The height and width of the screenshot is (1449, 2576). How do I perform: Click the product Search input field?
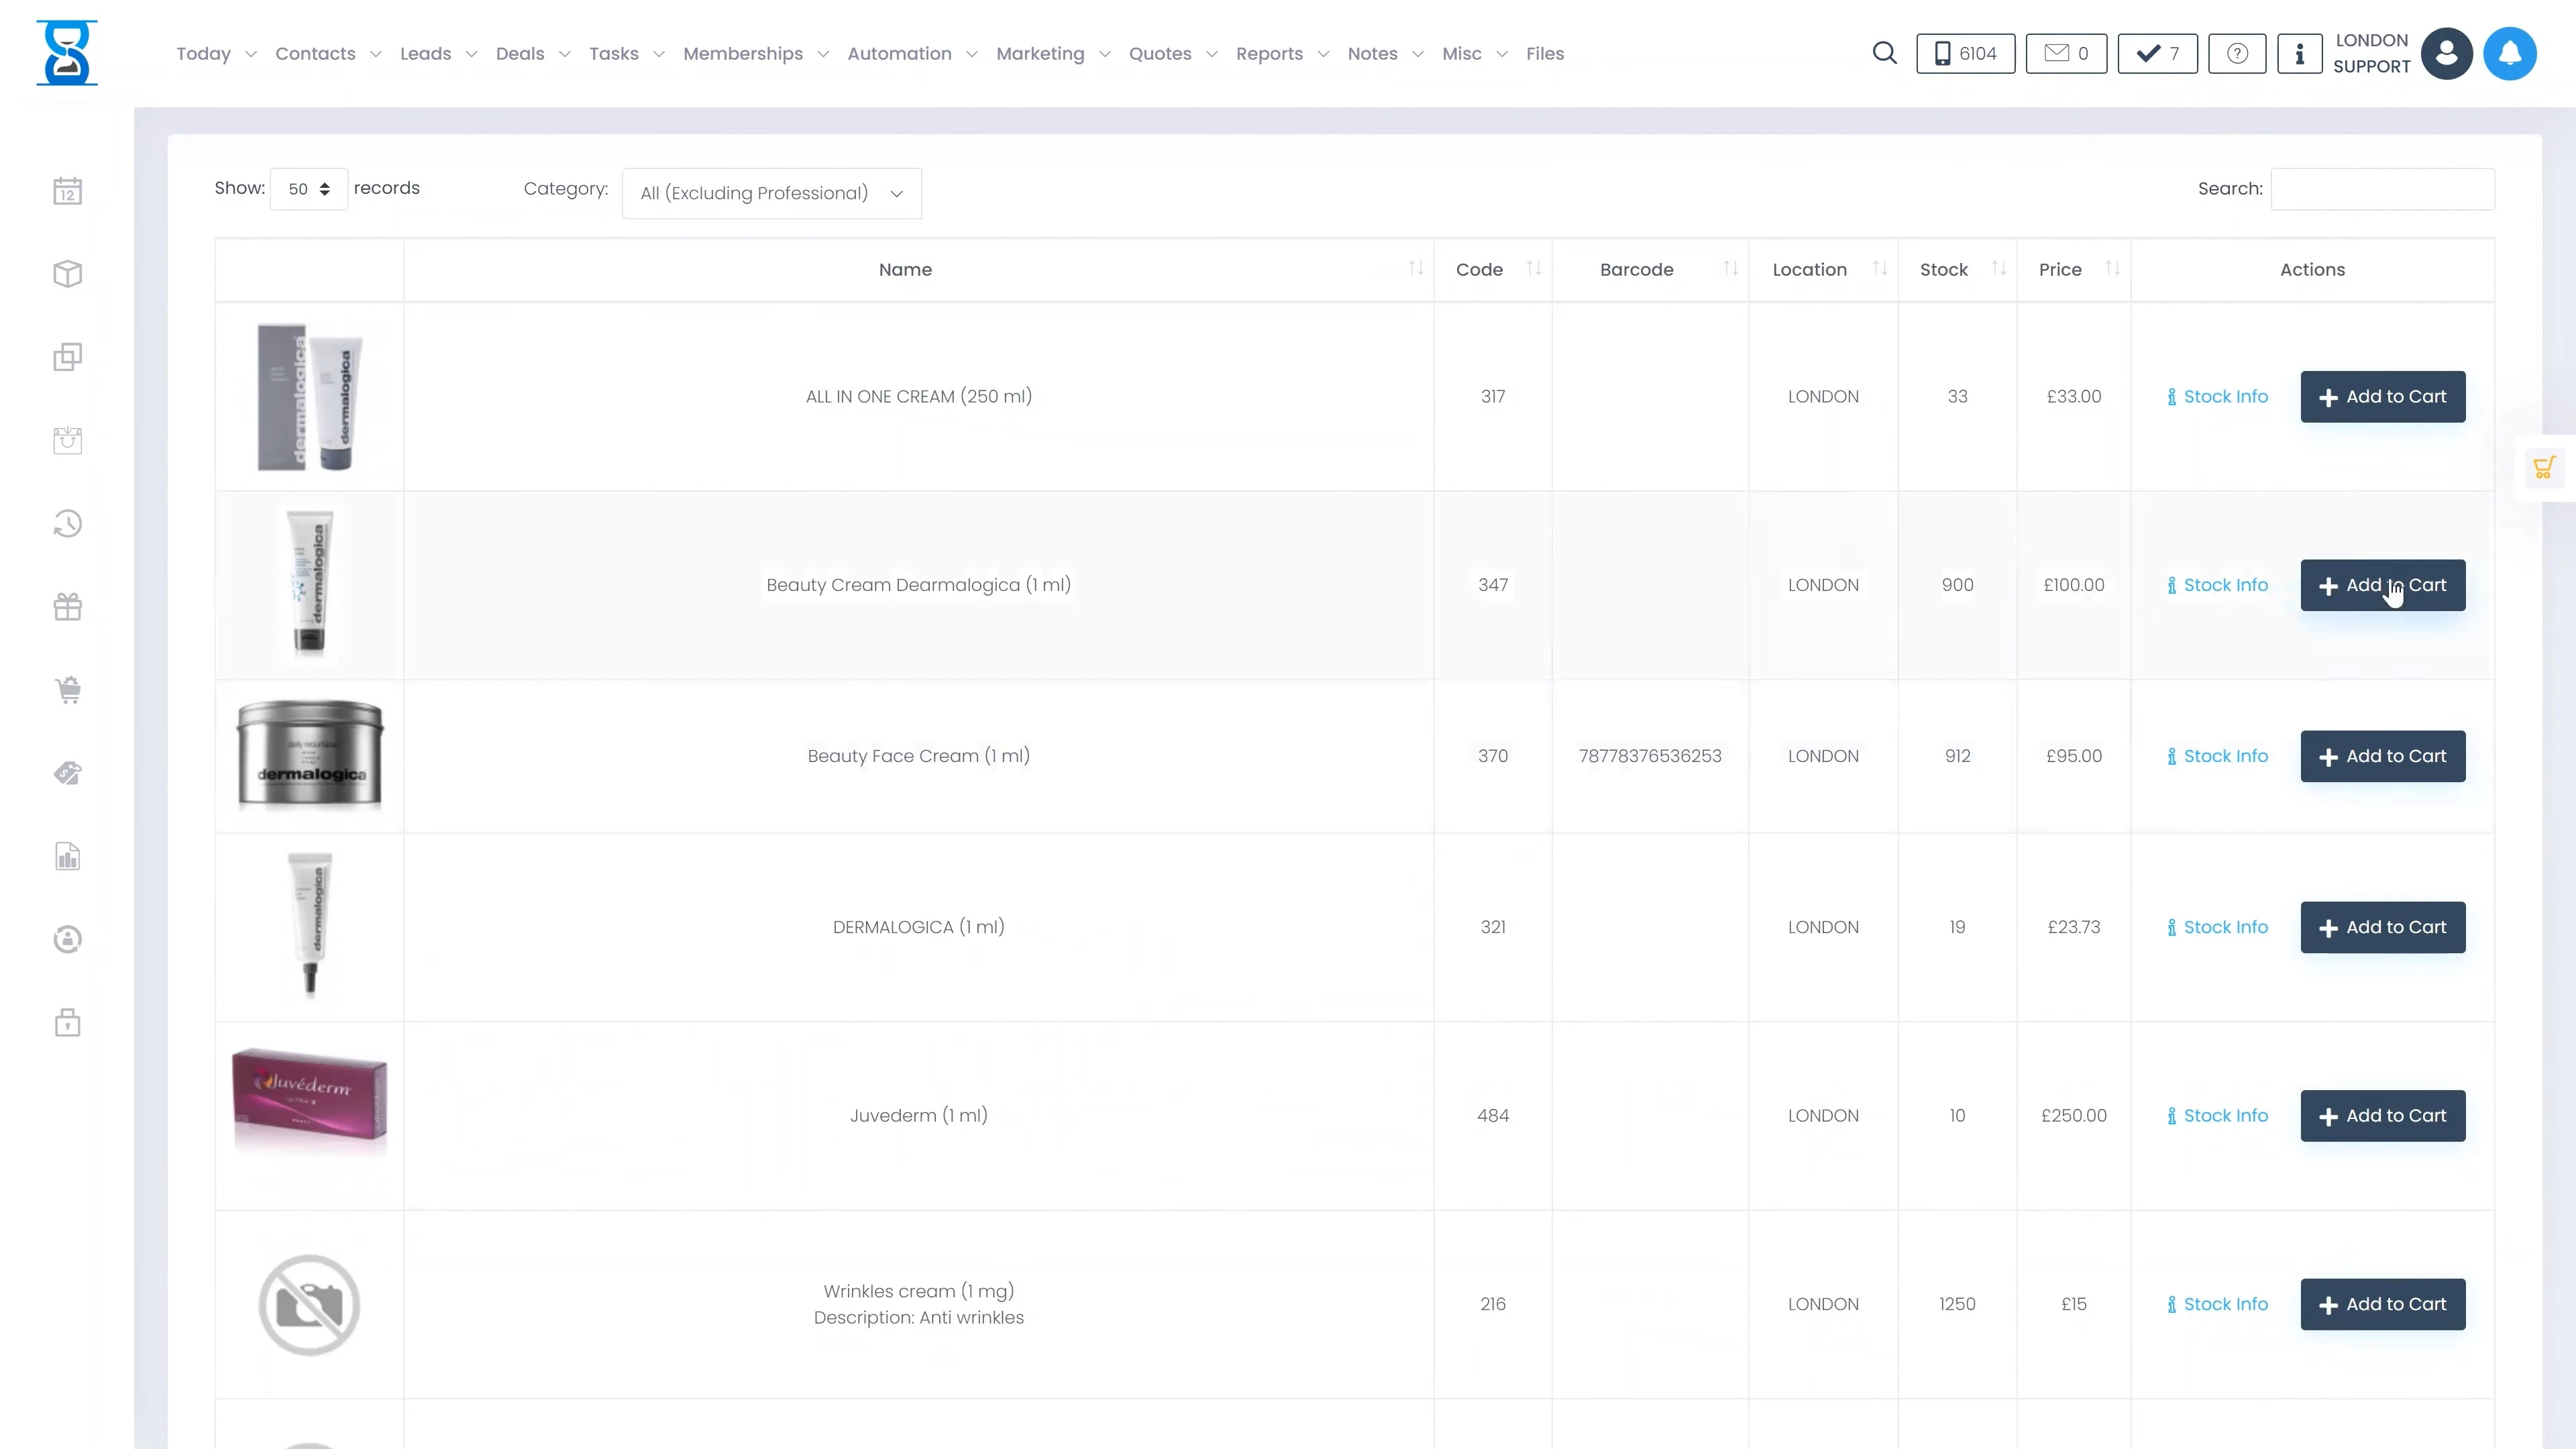(x=2382, y=189)
